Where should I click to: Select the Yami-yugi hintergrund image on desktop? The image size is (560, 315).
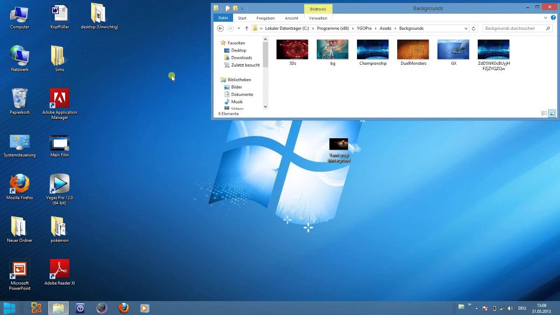click(339, 150)
